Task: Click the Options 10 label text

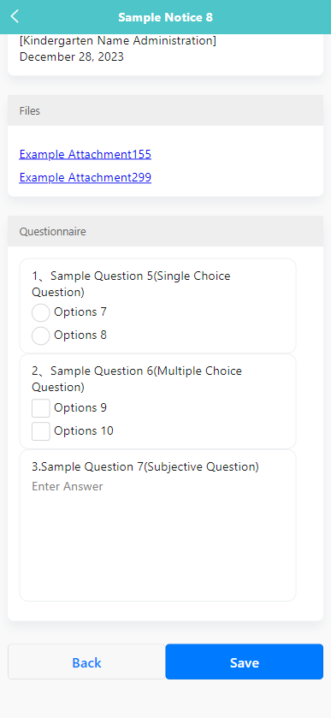Action: pos(84,431)
